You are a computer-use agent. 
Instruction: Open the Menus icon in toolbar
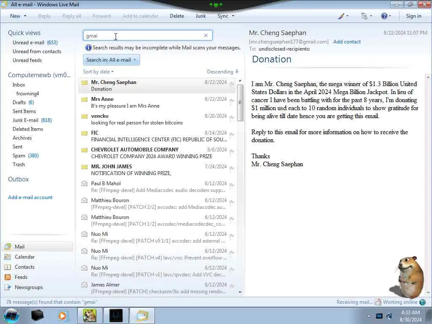367,16
